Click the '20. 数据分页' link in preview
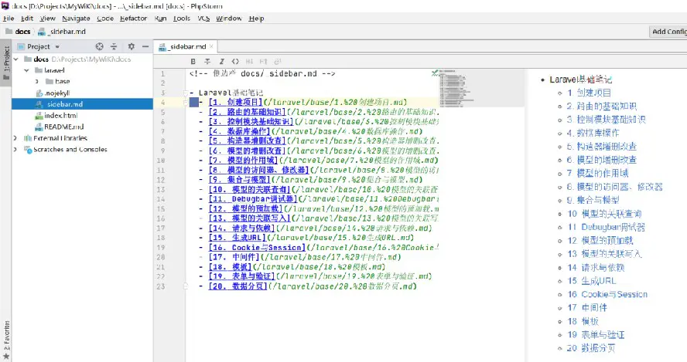The width and height of the screenshot is (687, 362). 591,348
